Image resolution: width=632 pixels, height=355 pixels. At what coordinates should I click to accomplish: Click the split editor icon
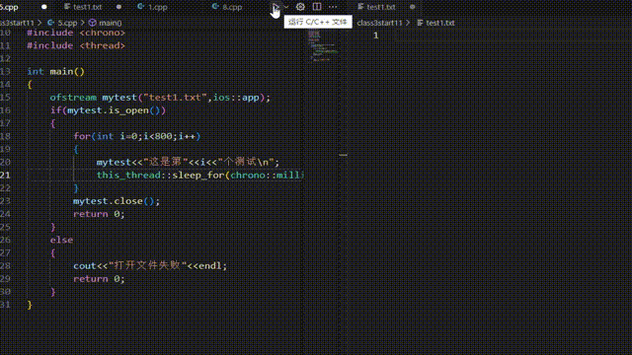pyautogui.click(x=317, y=7)
